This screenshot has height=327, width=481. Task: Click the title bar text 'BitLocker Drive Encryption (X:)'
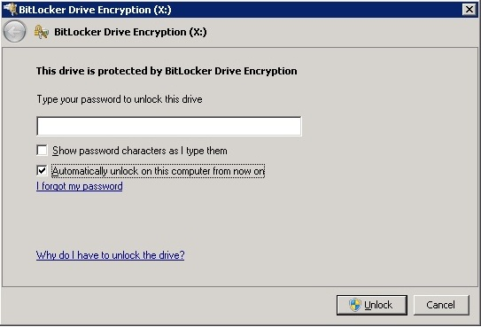tap(95, 10)
